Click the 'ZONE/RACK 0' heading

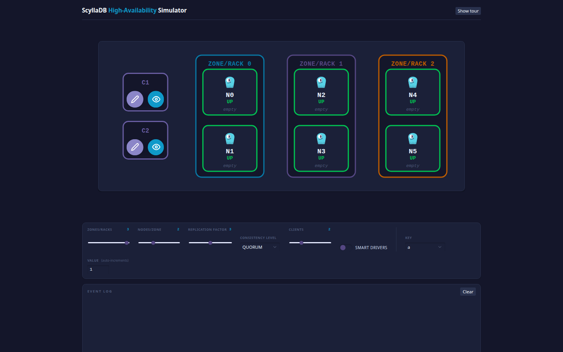[x=230, y=64]
